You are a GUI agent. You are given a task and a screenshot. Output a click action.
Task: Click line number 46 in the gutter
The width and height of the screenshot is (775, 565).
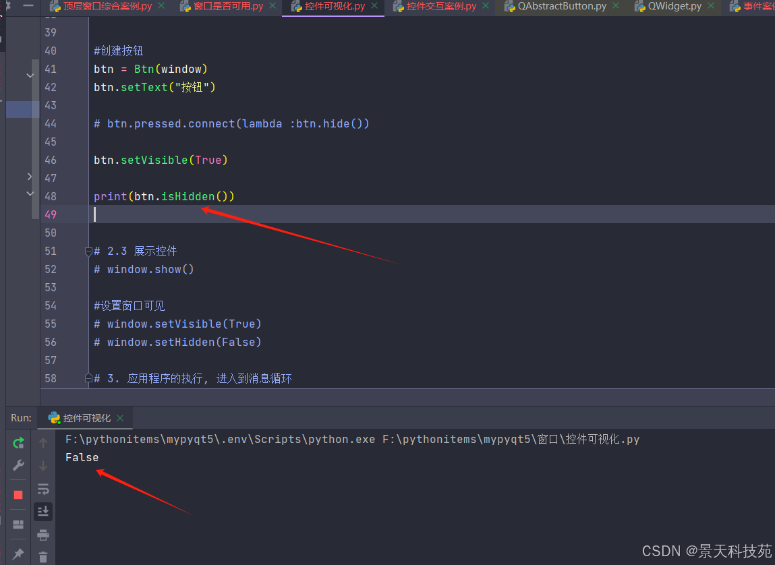click(x=51, y=160)
